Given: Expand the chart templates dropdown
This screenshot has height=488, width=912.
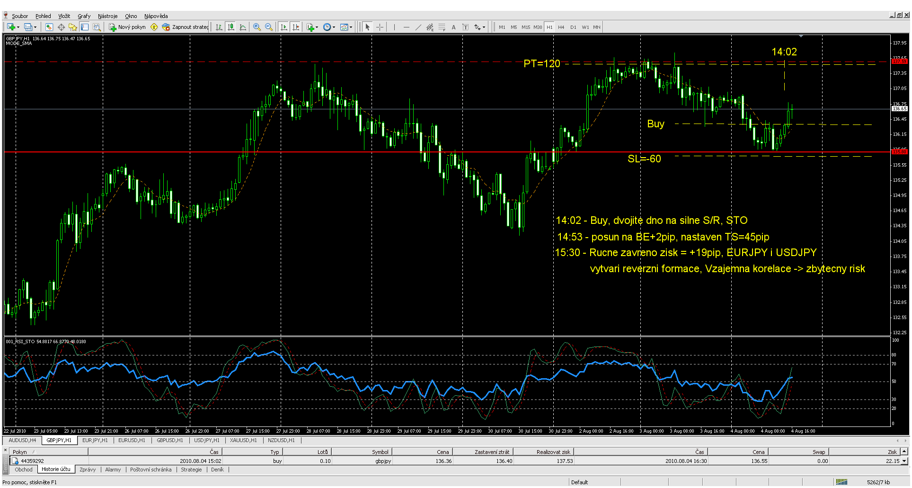Looking at the screenshot, I should 351,27.
